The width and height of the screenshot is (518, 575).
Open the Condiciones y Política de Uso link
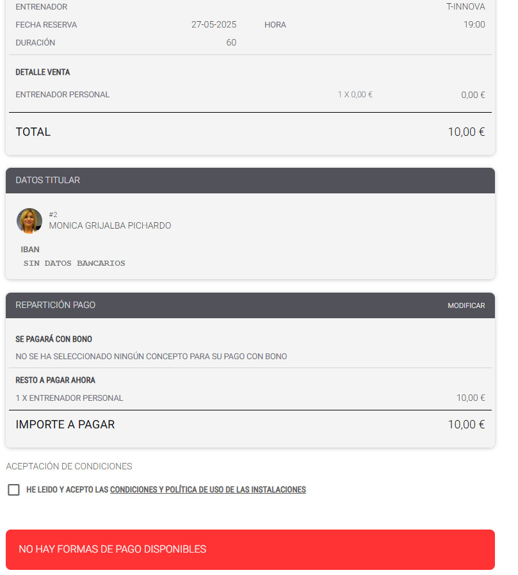coord(208,490)
